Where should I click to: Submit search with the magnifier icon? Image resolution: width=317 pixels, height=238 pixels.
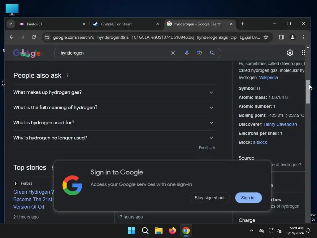click(x=212, y=53)
